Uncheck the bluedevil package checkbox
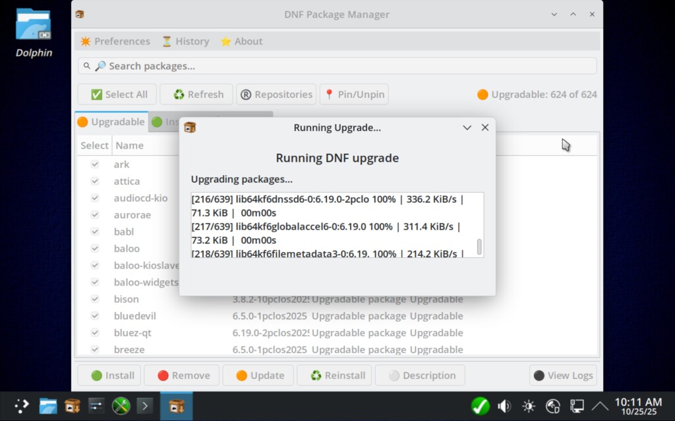The width and height of the screenshot is (675, 421). (95, 316)
